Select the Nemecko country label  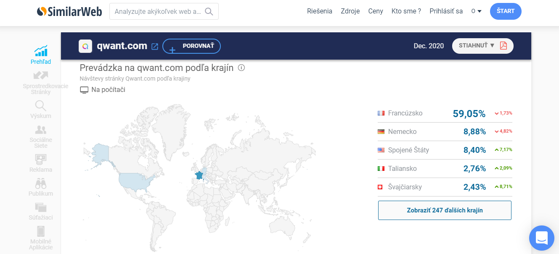[x=403, y=132]
